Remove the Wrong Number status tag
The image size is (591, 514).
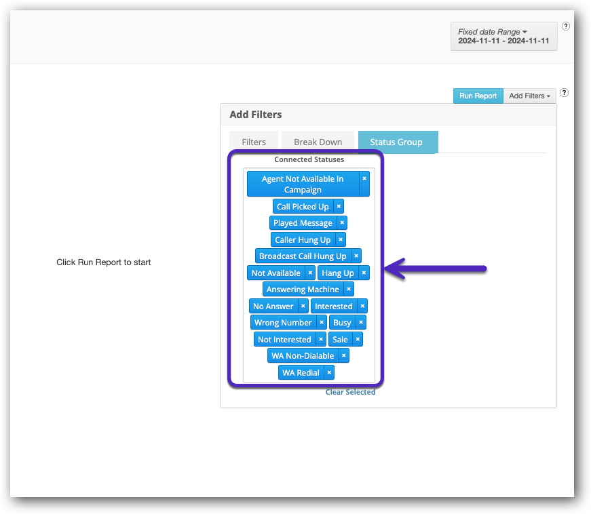pos(322,323)
